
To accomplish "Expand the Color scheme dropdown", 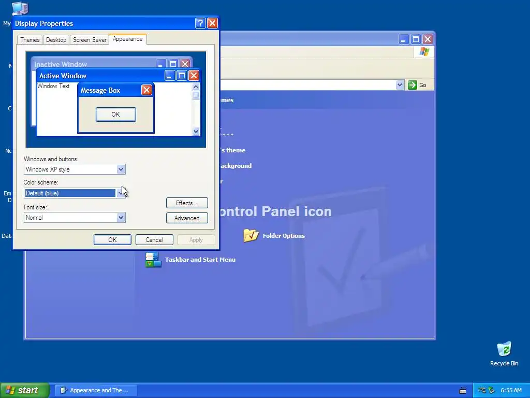I will [x=121, y=193].
